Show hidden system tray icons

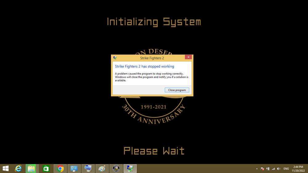[x=257, y=169]
